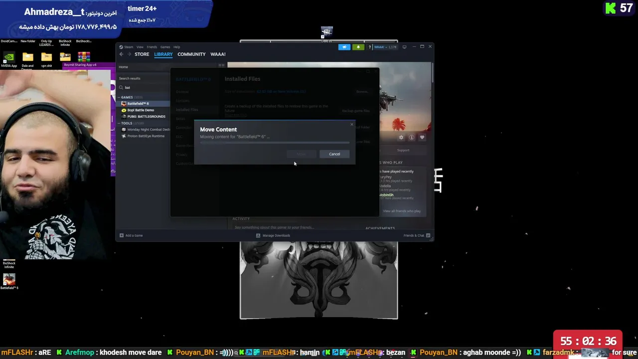Click the library grid view icon
Screen dimensions: 638x359
pos(222,65)
